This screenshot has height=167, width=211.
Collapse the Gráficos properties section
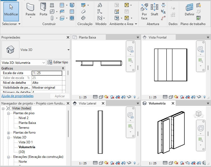(x=63, y=68)
